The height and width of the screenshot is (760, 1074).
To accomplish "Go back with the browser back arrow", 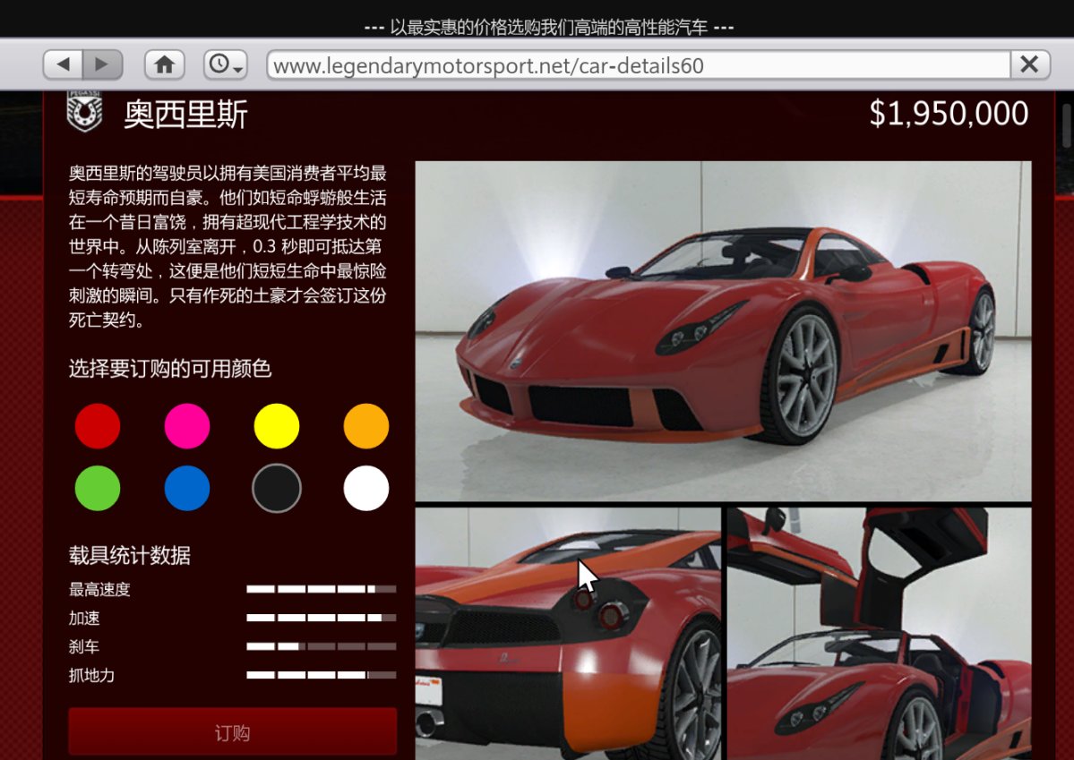I will point(63,65).
